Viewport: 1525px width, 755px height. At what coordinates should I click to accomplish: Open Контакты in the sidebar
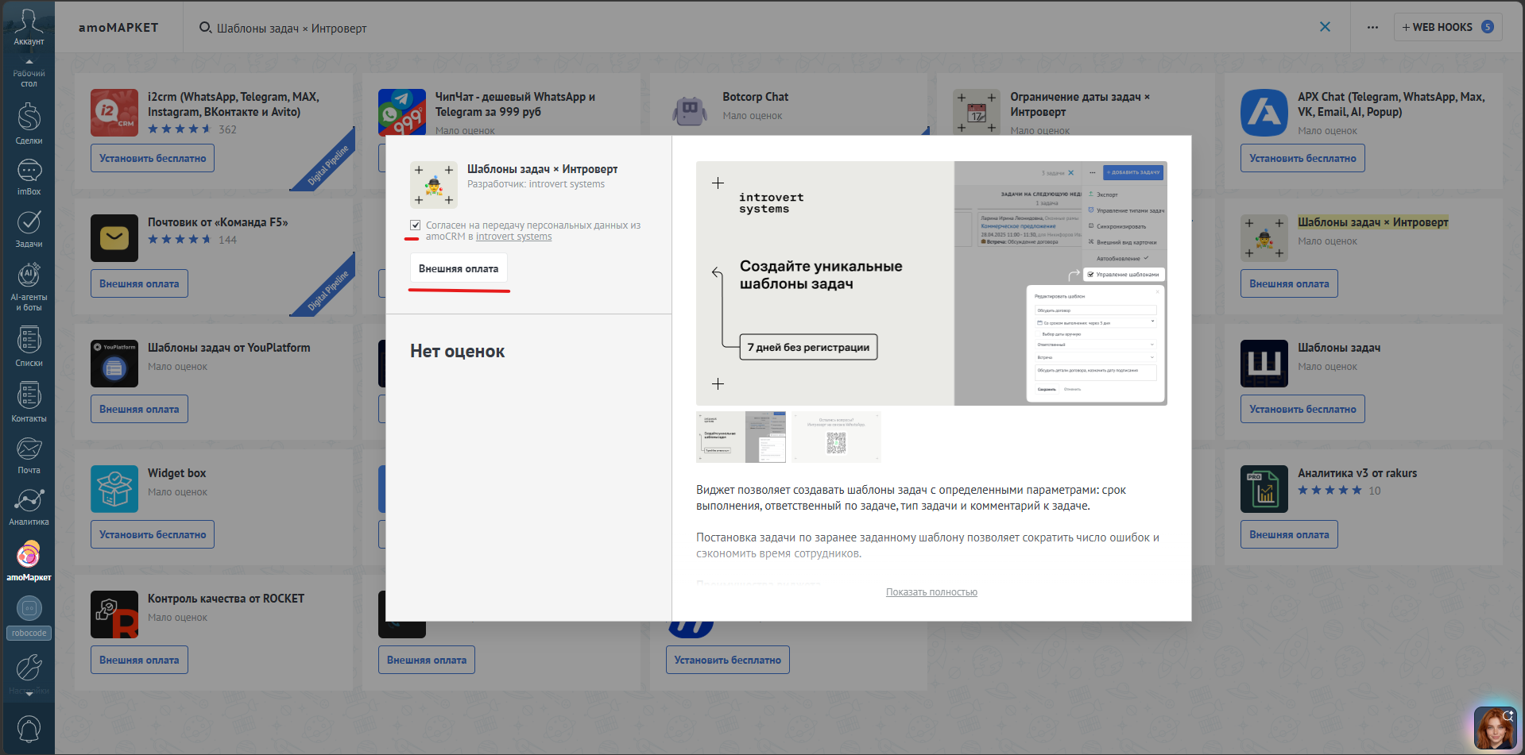[x=29, y=403]
